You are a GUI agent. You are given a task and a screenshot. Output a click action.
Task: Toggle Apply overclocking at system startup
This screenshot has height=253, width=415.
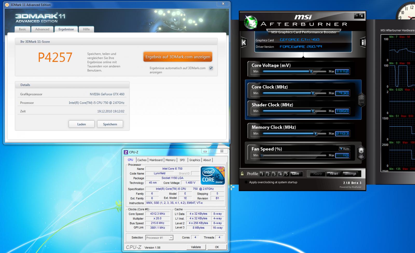coord(246,182)
